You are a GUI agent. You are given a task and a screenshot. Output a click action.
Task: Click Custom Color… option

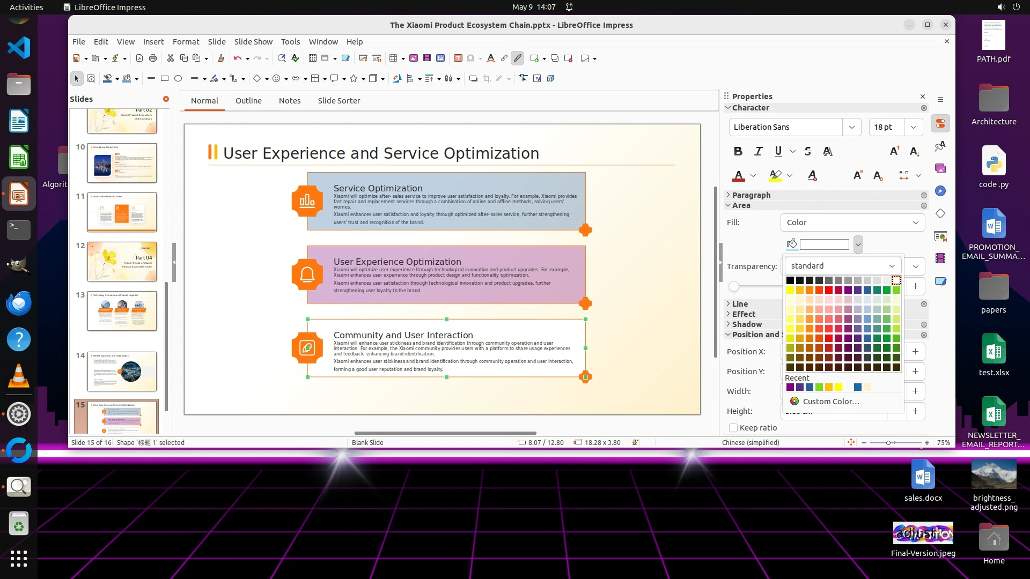point(830,402)
